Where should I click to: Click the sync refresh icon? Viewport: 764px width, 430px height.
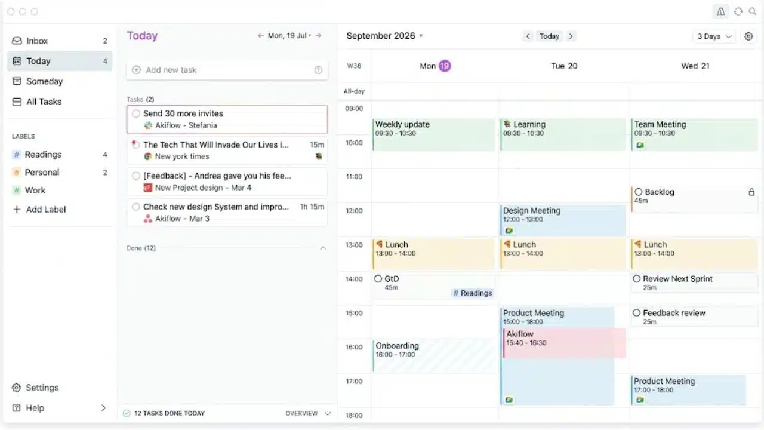[x=738, y=11]
